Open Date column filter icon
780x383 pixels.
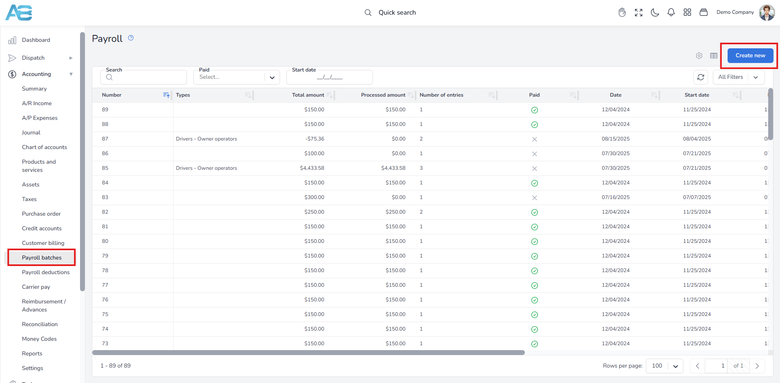coord(654,95)
